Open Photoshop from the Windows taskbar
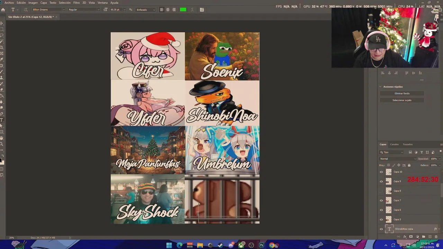443x249 pixels. click(262, 245)
